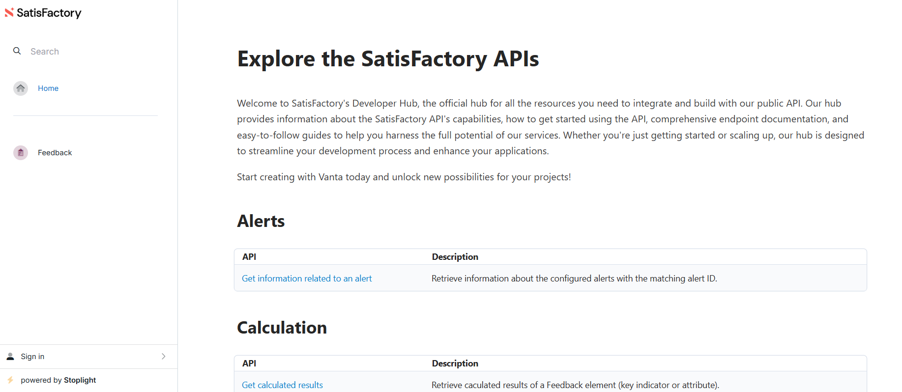Click the Alerts section heading
902x392 pixels.
[261, 221]
